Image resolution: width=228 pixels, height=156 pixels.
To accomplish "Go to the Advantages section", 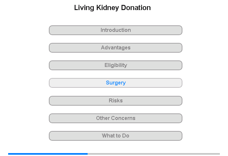I will (x=116, y=48).
